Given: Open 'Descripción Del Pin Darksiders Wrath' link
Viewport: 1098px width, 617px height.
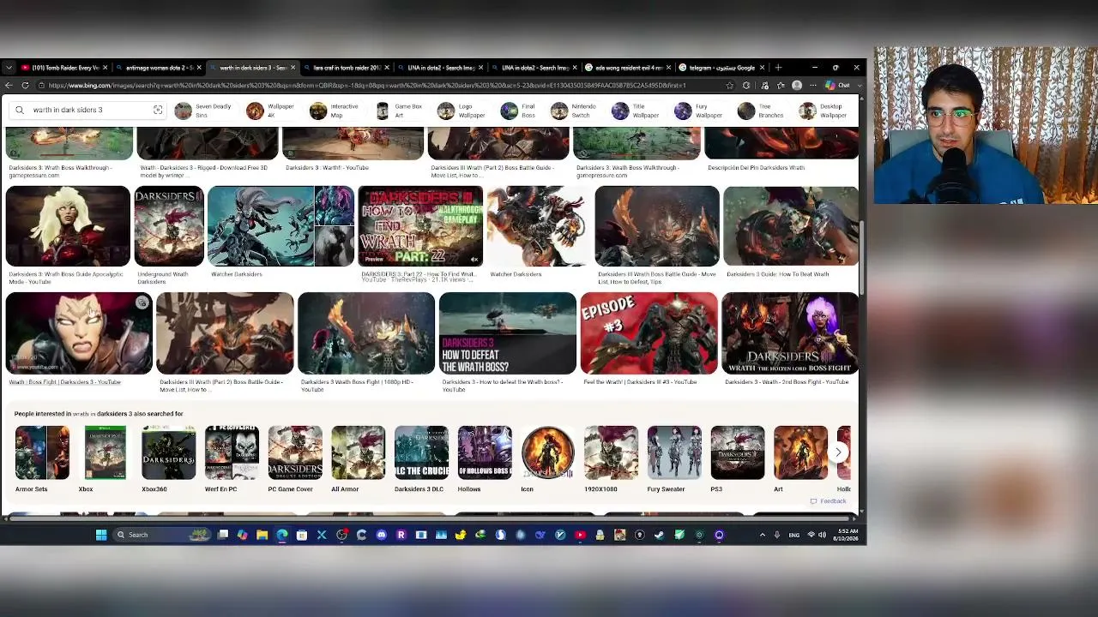Looking at the screenshot, I should [x=756, y=168].
